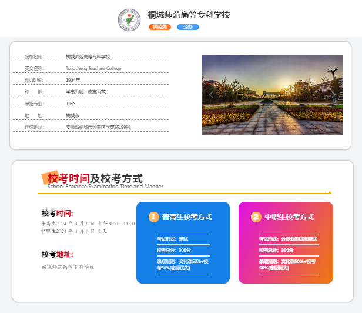Click the 普高生校考方式 card title
Screen dimensions: 362x313
click(187, 217)
